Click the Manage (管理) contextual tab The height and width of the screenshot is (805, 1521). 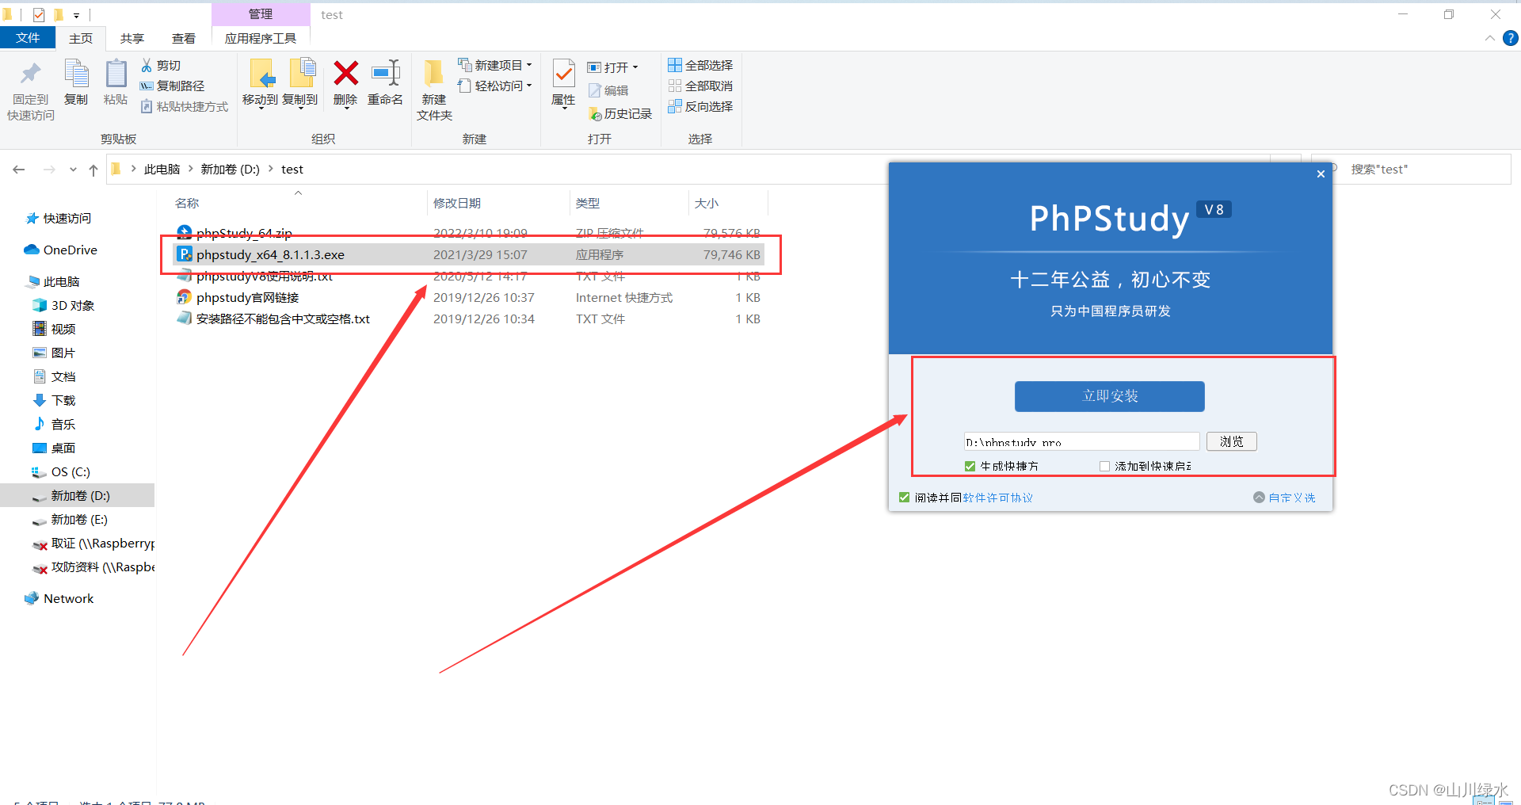(261, 14)
